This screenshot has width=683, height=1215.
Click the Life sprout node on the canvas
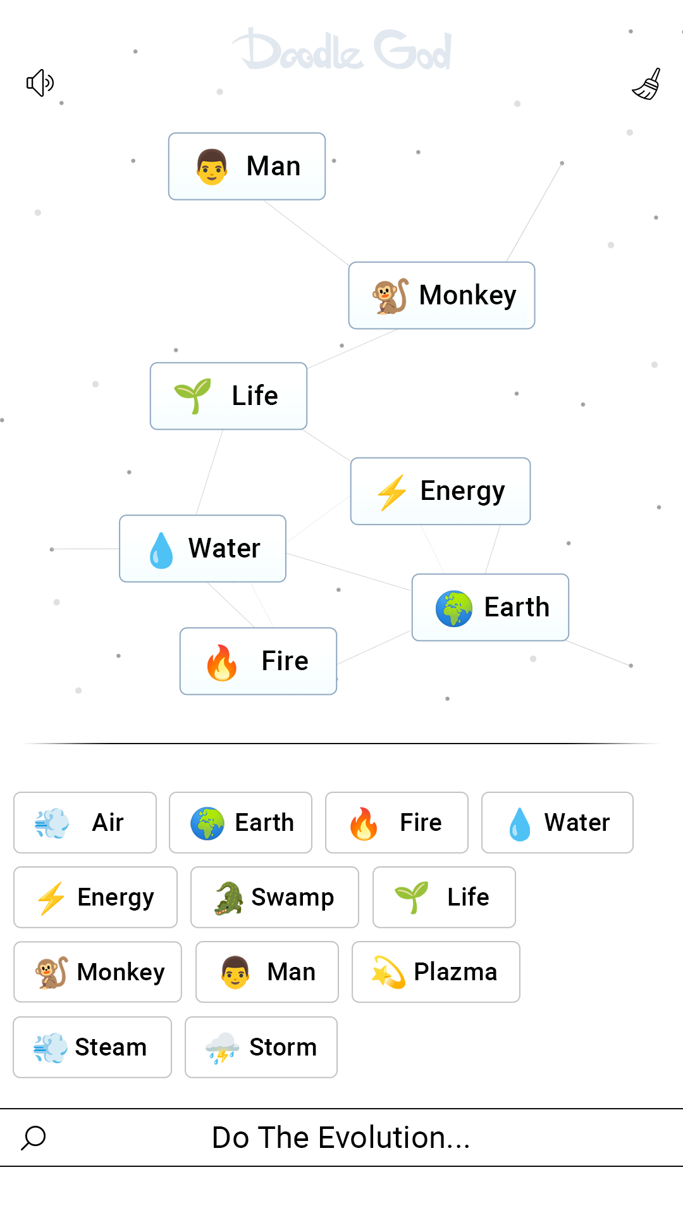coord(228,396)
